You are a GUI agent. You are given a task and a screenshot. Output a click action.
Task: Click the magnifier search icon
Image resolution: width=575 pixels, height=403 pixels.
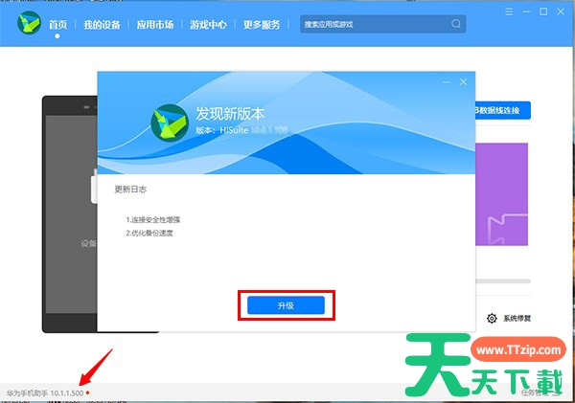coord(456,24)
